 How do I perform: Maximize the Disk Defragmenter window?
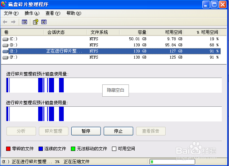coord(214,4)
